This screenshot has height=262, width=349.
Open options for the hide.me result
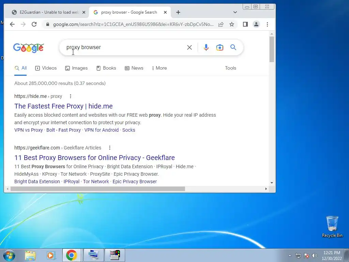coord(70,96)
